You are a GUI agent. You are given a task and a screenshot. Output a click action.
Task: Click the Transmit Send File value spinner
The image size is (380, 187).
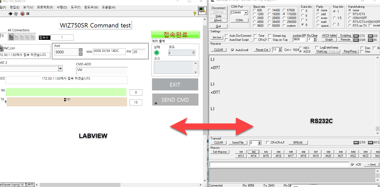tap(259, 143)
